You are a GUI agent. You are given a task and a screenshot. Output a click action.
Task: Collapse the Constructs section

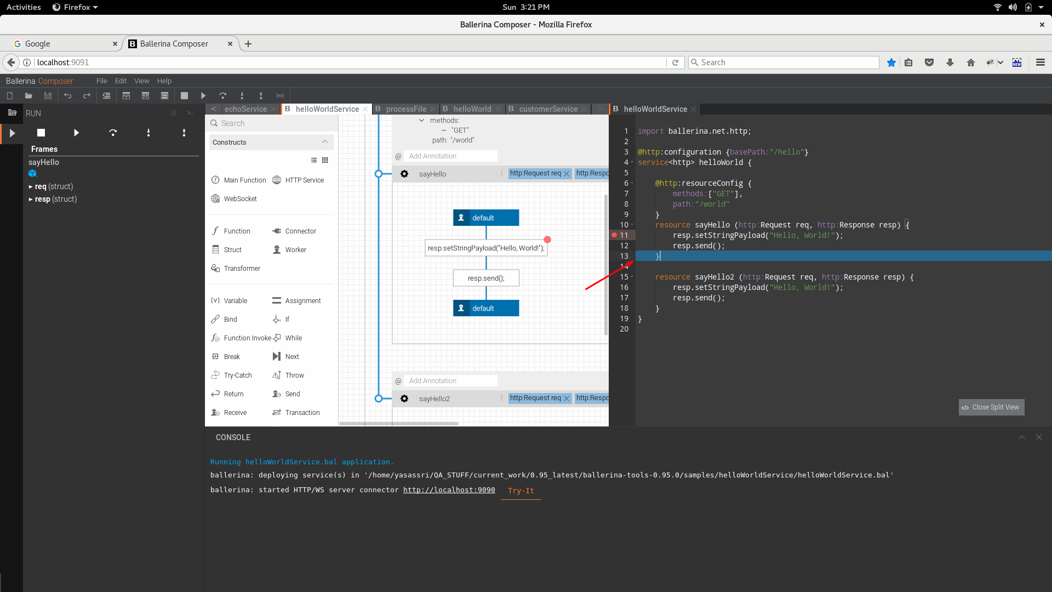324,142
